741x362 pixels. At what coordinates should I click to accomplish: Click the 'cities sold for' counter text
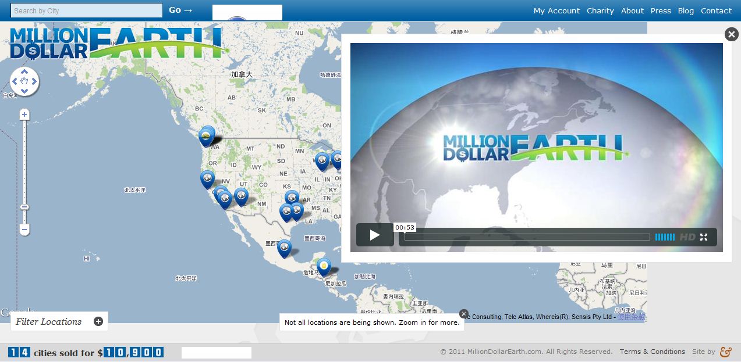(64, 353)
